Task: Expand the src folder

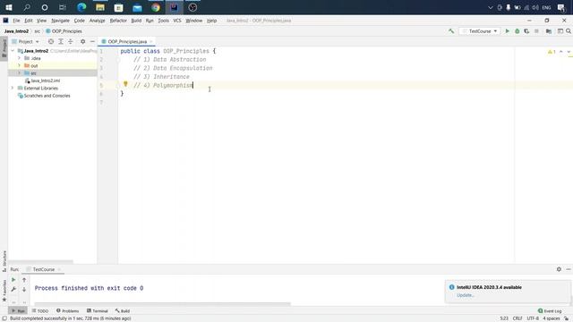Action: (20, 73)
